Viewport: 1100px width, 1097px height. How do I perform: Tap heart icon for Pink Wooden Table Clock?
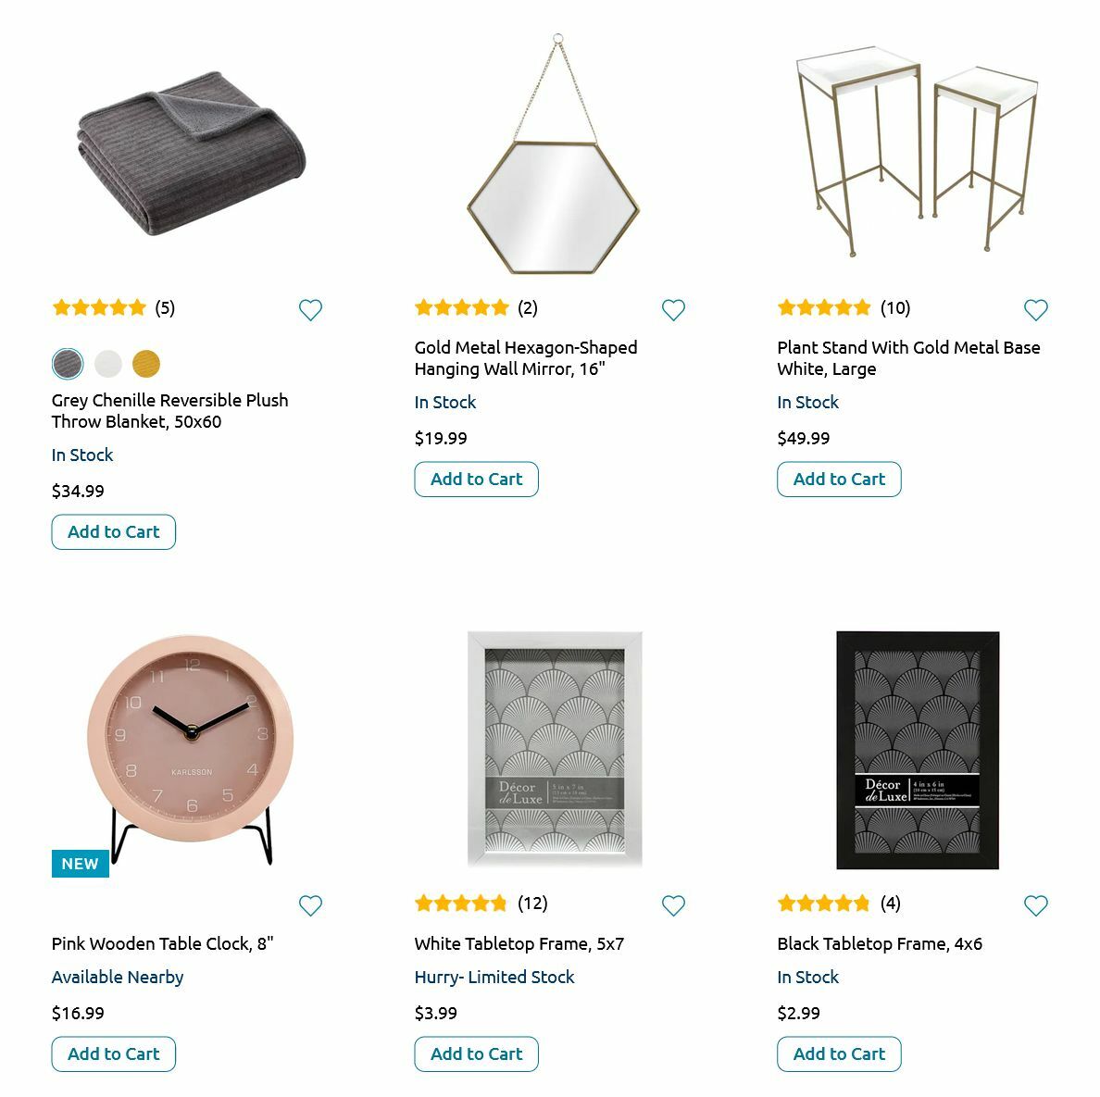(311, 905)
